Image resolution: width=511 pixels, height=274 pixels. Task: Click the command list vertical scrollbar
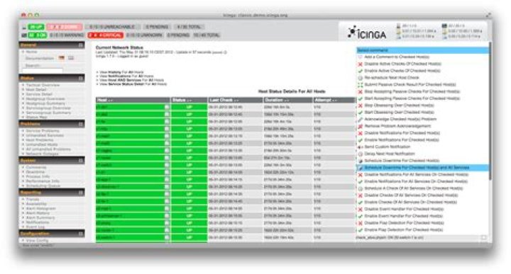[490, 110]
